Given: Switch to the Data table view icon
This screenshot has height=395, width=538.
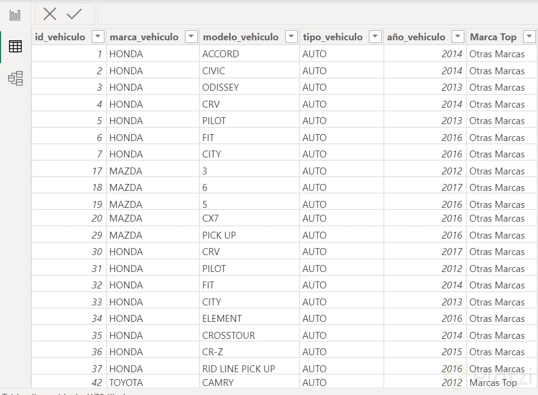Looking at the screenshot, I should pyautogui.click(x=15, y=46).
